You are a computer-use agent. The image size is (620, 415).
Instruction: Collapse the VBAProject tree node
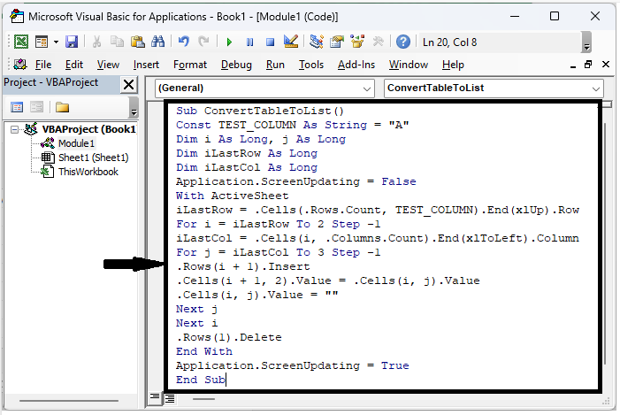[16, 129]
